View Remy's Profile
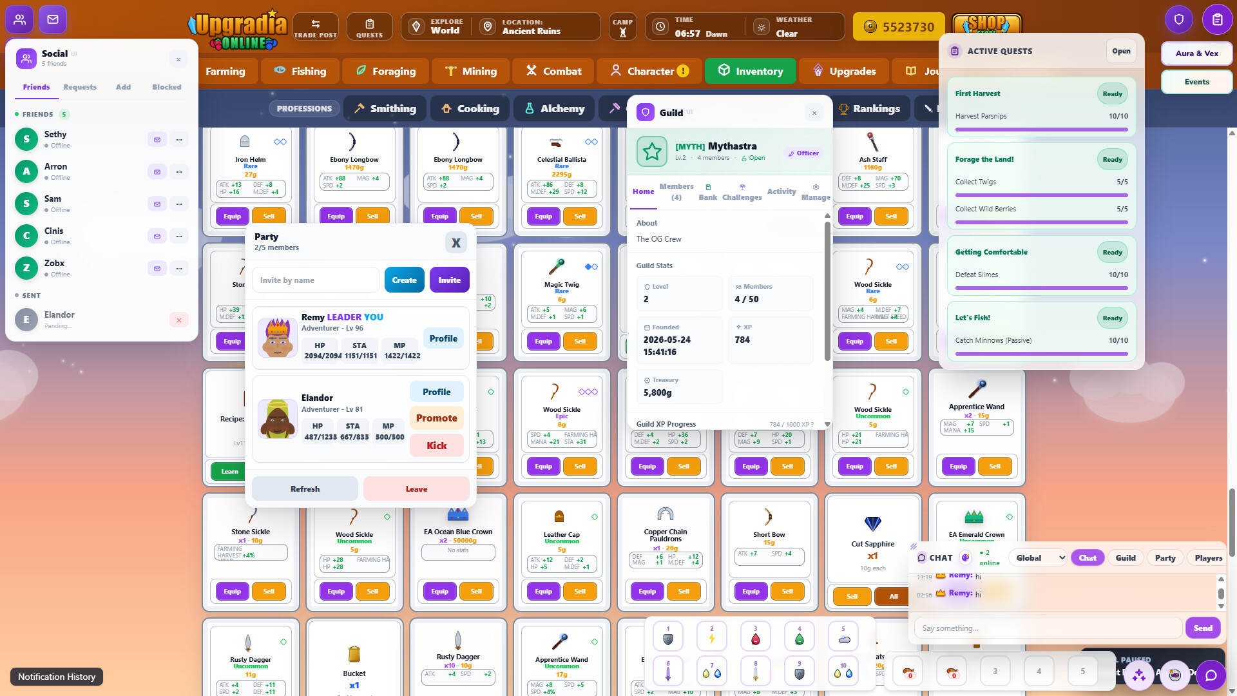 coord(443,338)
